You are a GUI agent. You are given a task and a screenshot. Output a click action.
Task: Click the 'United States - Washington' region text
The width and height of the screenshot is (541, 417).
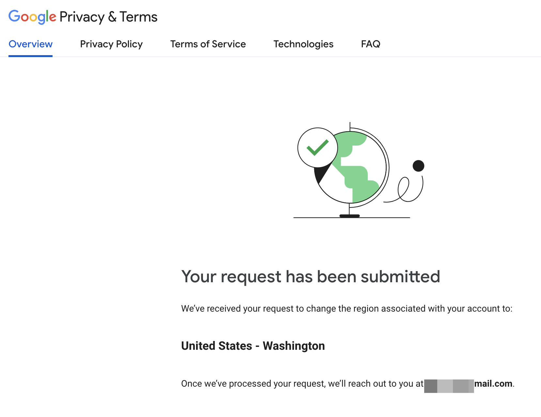click(x=253, y=346)
